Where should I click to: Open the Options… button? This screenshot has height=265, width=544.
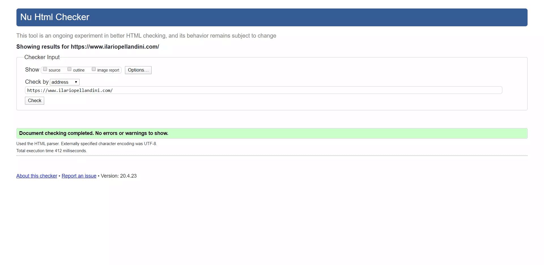138,70
